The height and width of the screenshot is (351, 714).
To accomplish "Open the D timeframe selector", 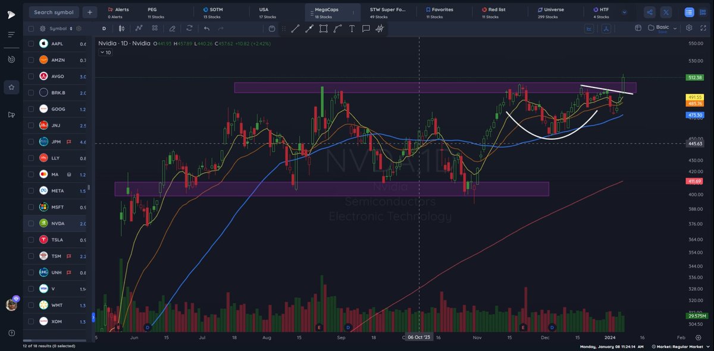I will (x=104, y=29).
